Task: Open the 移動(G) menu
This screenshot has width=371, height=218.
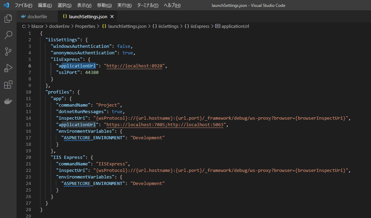Action: 104,5
